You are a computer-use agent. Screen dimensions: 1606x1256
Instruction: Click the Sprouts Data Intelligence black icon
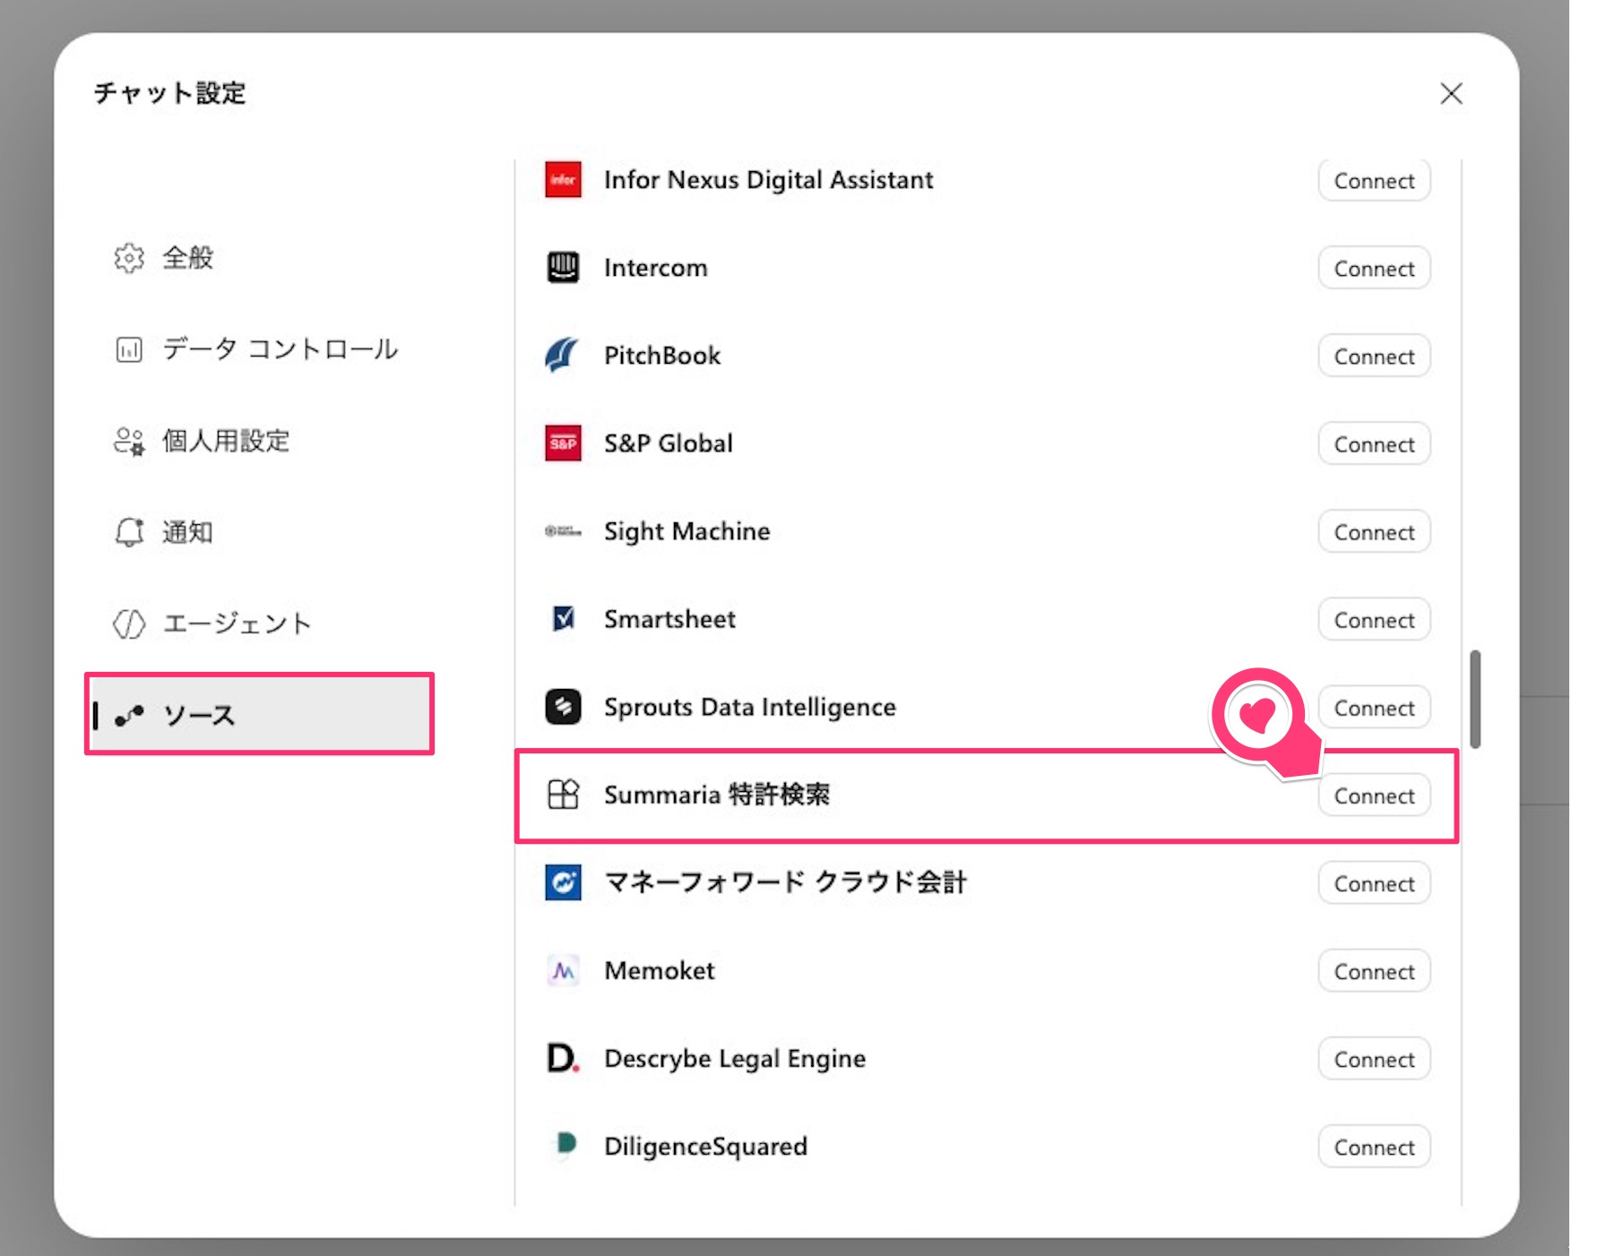(563, 706)
